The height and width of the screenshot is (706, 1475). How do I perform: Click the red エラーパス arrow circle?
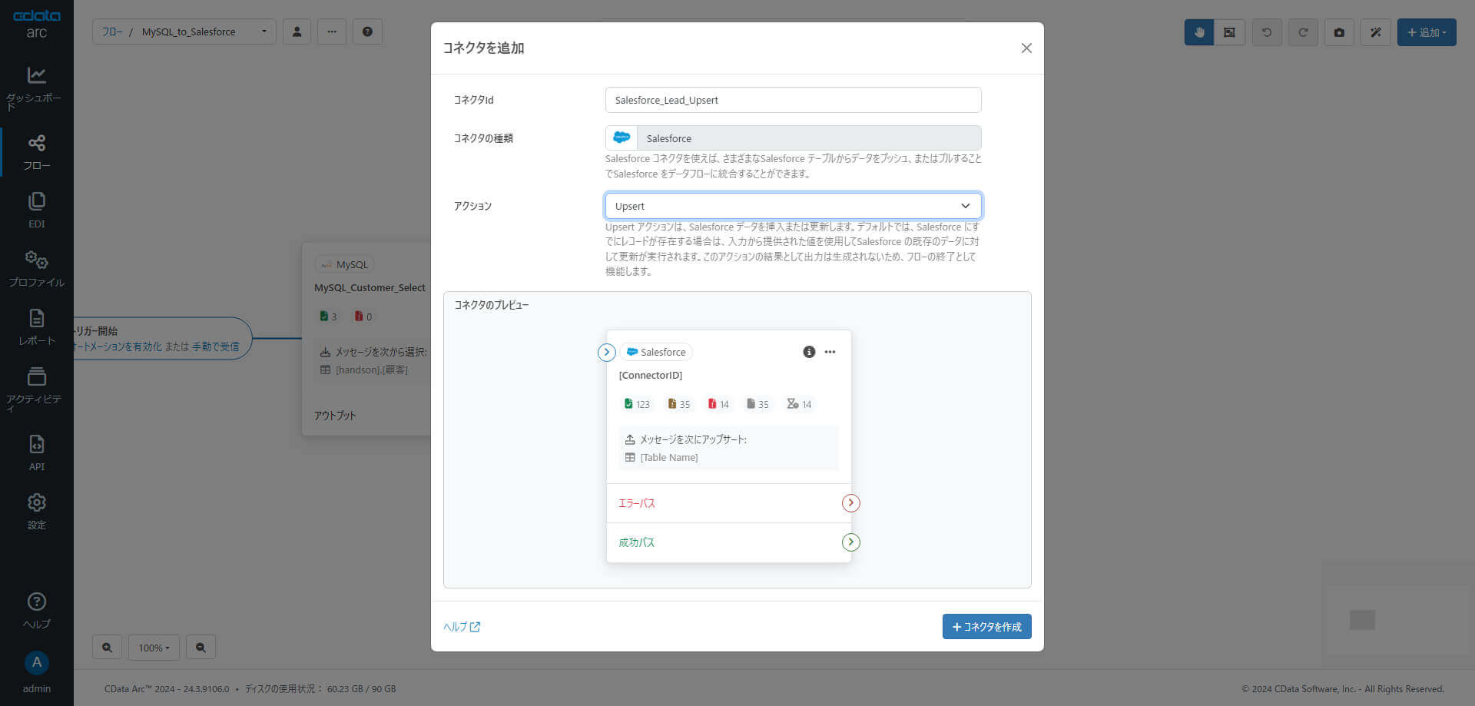[850, 503]
